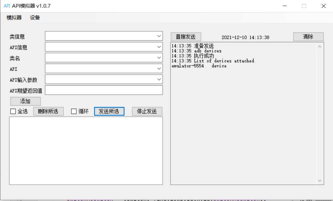Click the 清除 log button
Screen dimensions: 333x201
pos(308,37)
